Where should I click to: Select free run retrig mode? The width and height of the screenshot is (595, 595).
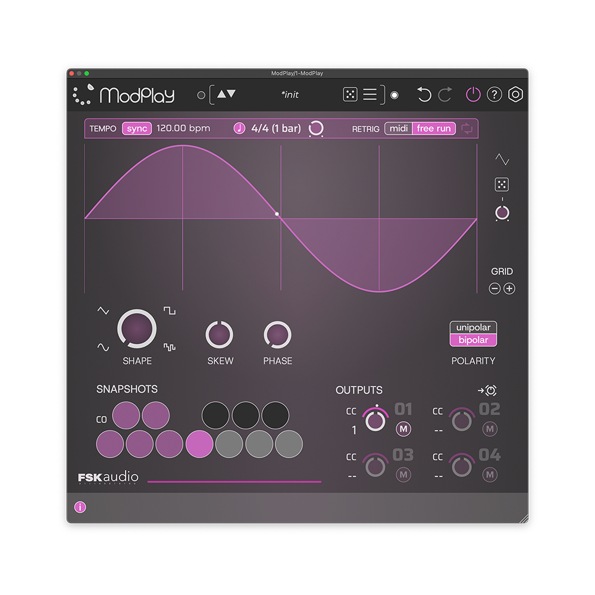click(x=434, y=129)
